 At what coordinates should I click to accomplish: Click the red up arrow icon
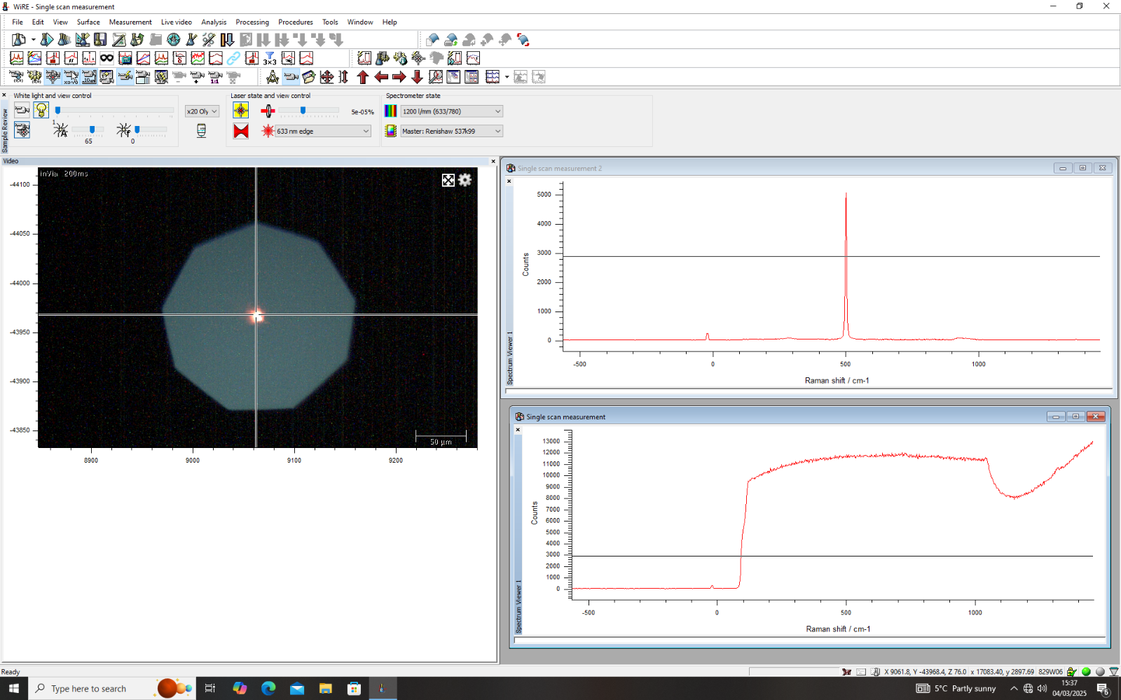363,77
